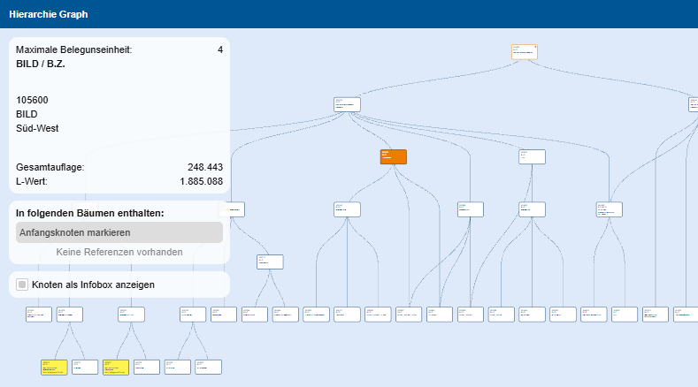698x387 pixels.
Task: Click the white node right of the orange node
Action: tap(532, 157)
